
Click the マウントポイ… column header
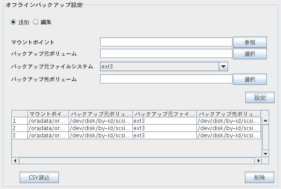48,114
